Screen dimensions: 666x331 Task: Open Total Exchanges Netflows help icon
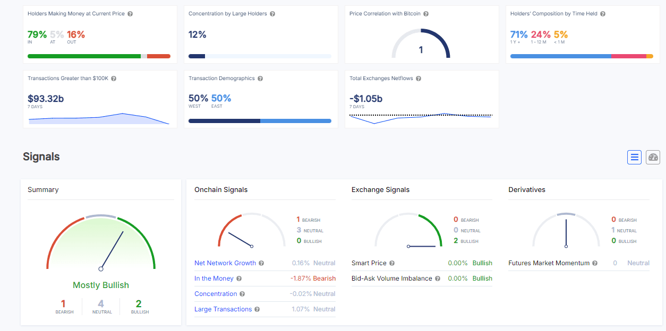point(419,79)
